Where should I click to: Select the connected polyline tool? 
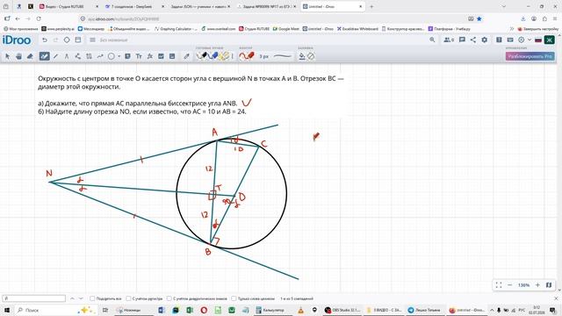(x=78, y=56)
